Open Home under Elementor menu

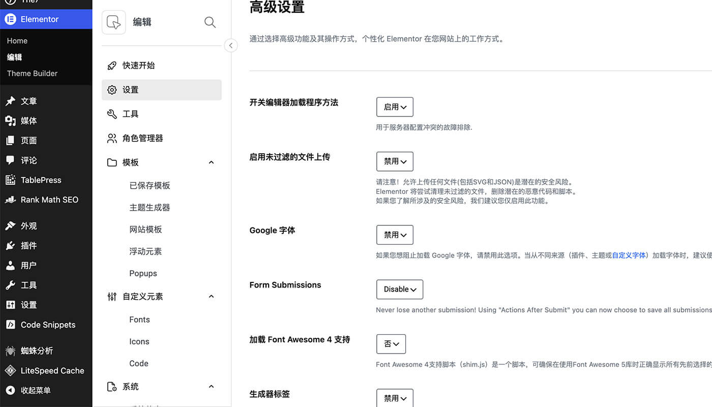[17, 41]
